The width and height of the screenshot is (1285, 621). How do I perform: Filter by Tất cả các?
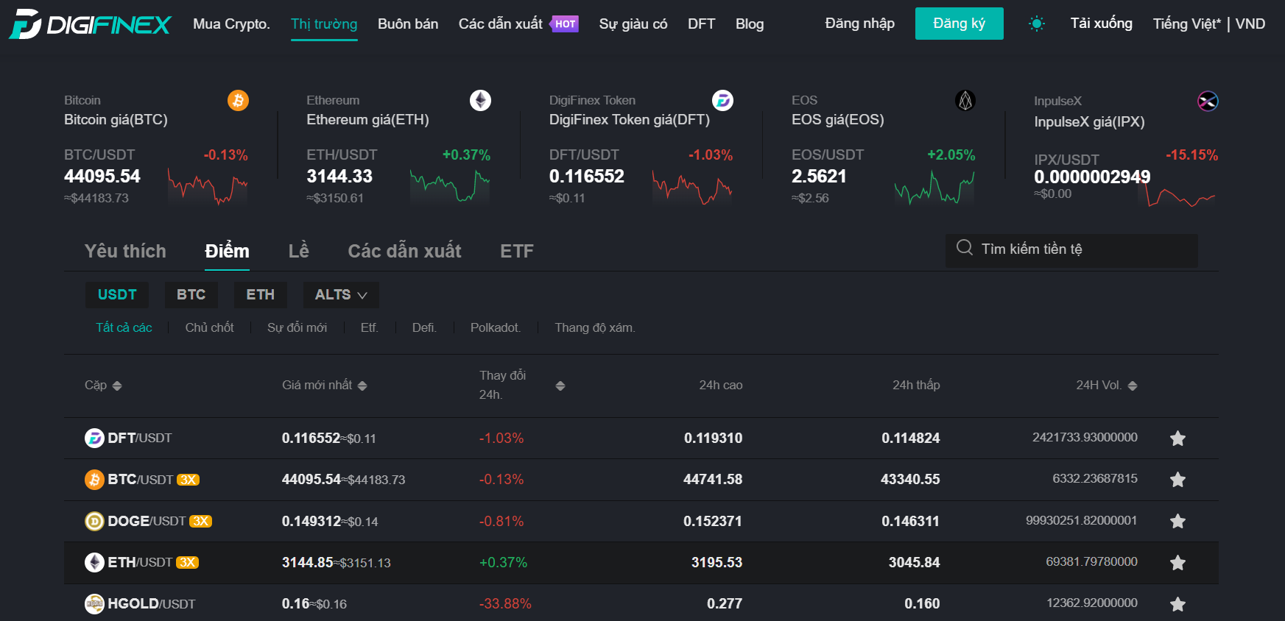tap(124, 327)
